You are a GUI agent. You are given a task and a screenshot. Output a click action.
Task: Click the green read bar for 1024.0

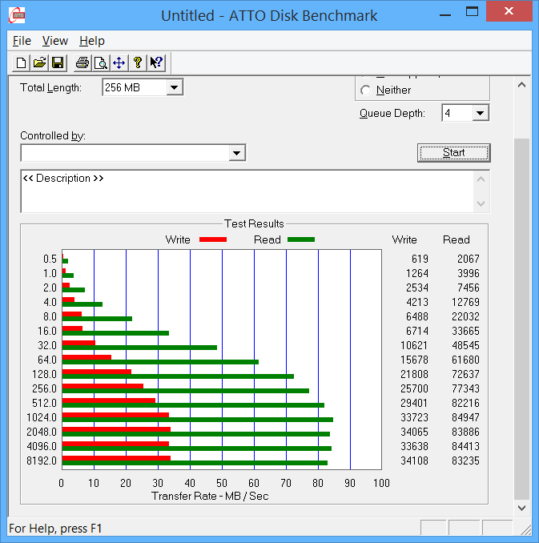198,420
